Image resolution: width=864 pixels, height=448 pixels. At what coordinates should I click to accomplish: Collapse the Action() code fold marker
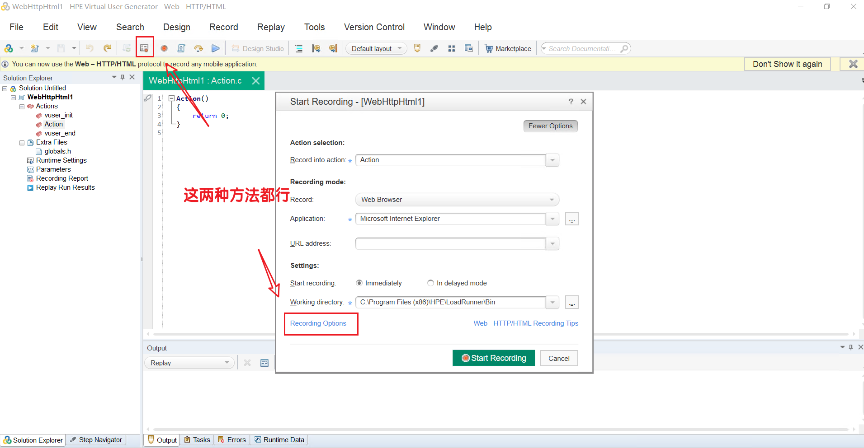(x=171, y=98)
